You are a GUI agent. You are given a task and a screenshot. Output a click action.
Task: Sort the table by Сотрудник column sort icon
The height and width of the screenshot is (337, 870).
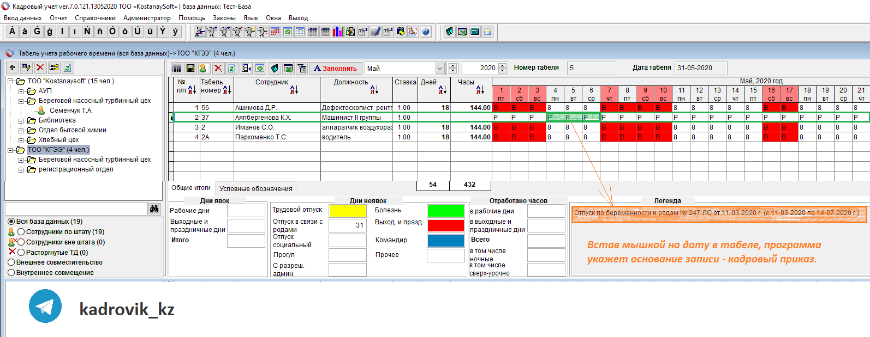(294, 90)
